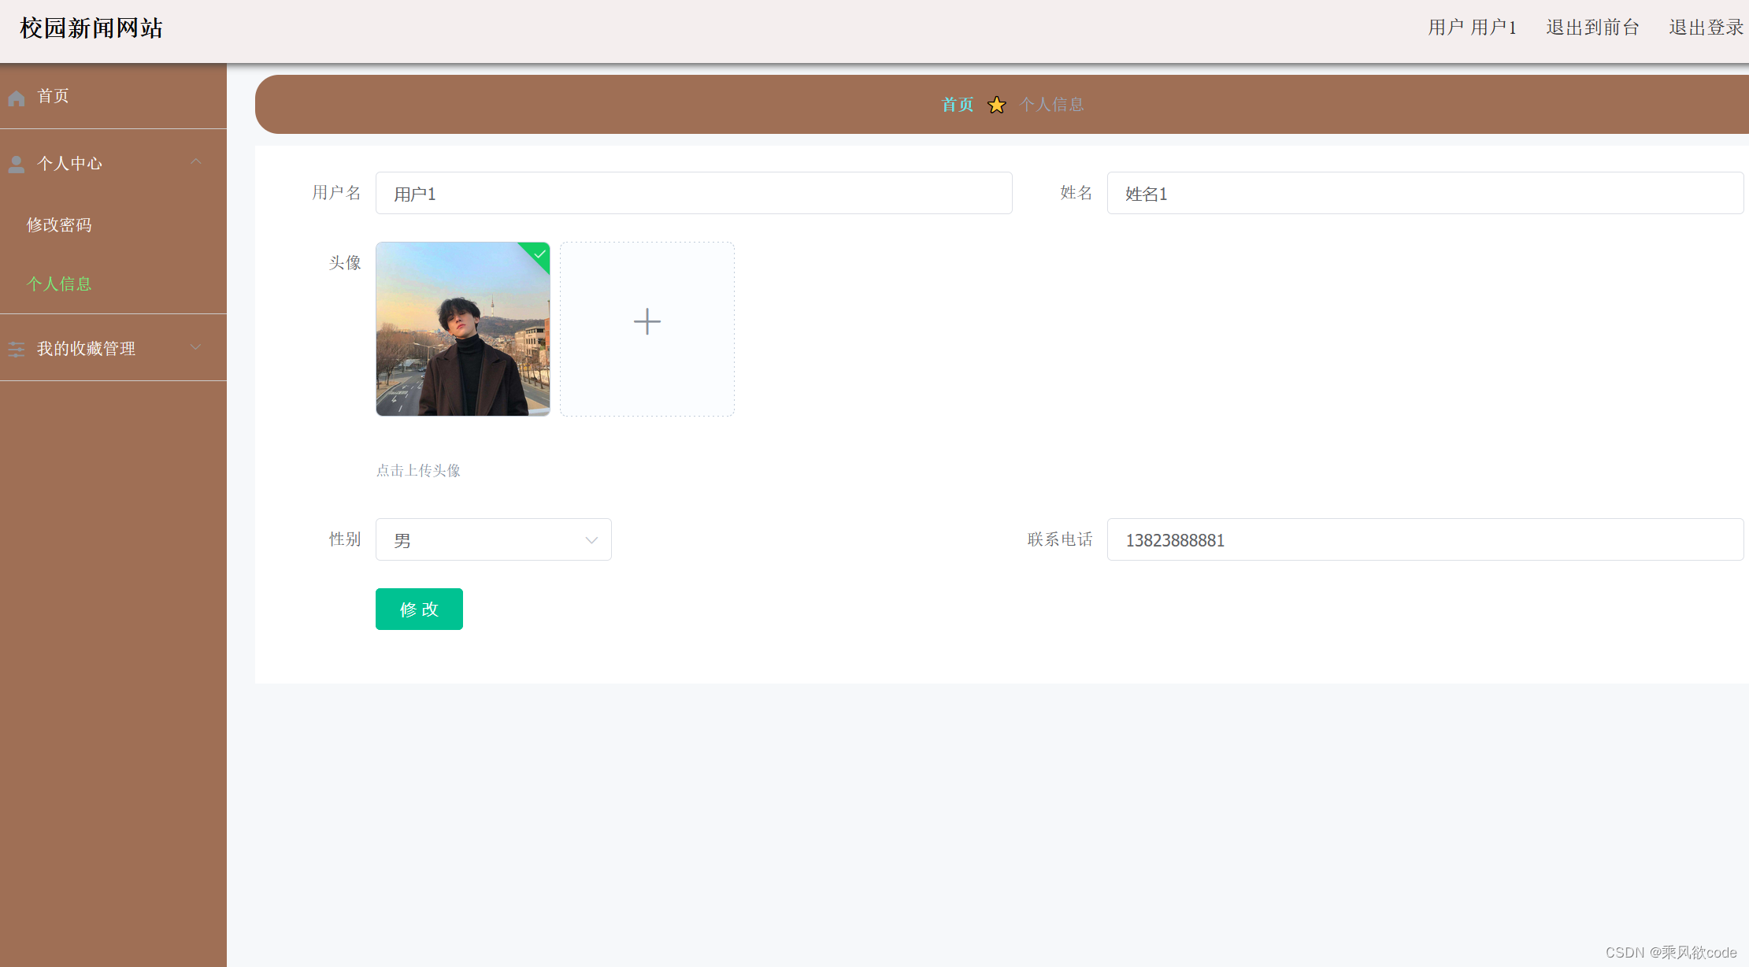This screenshot has width=1749, height=967.
Task: Click the green checkmark on the avatar photo
Action: tap(539, 254)
